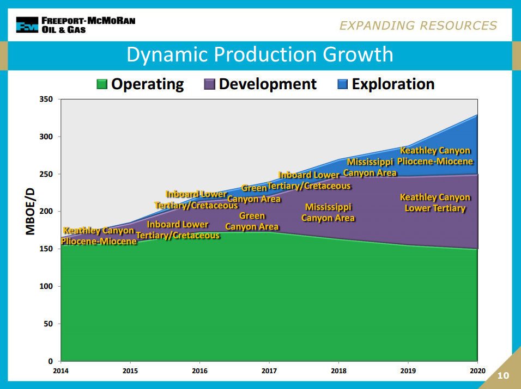
Task: Click the Keathley Canyon Lower Tertiary label
Action: pos(435,203)
